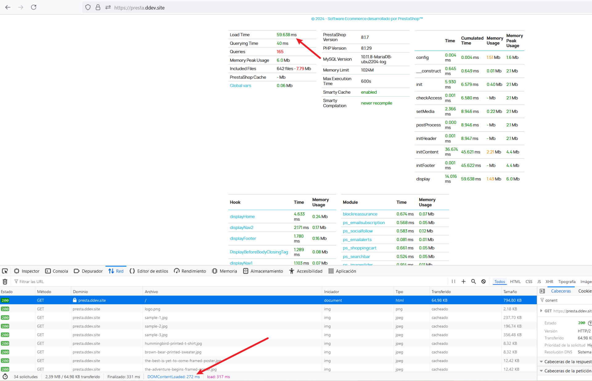Click performance analysis stopwatch icon in status bar
This screenshot has width=592, height=381.
pyautogui.click(x=5, y=377)
